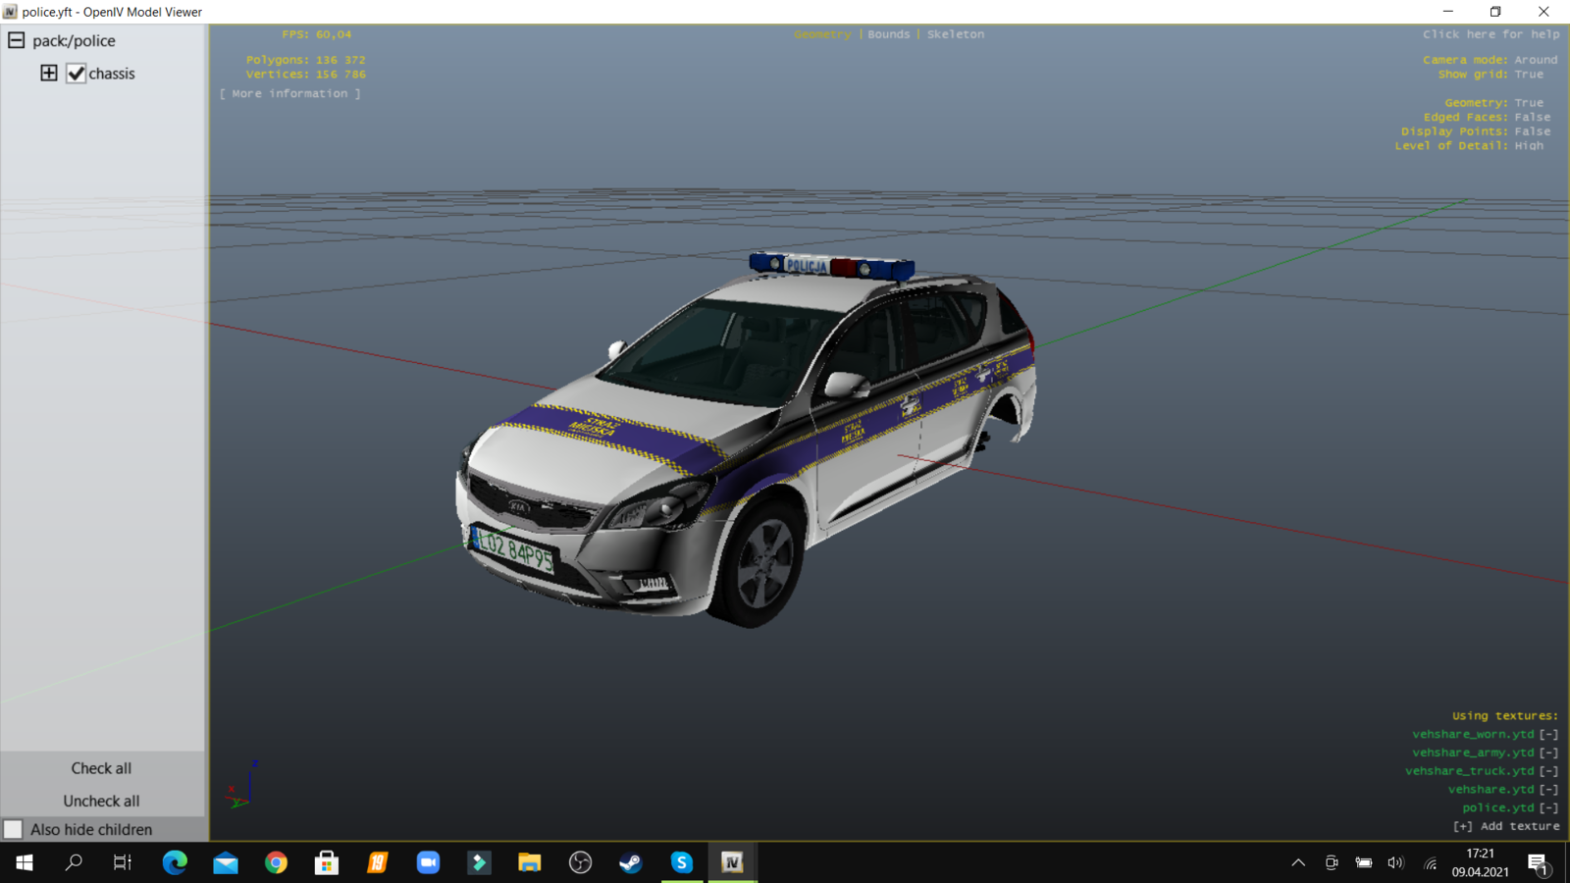Switch to the Skeleton view tab

pyautogui.click(x=955, y=34)
